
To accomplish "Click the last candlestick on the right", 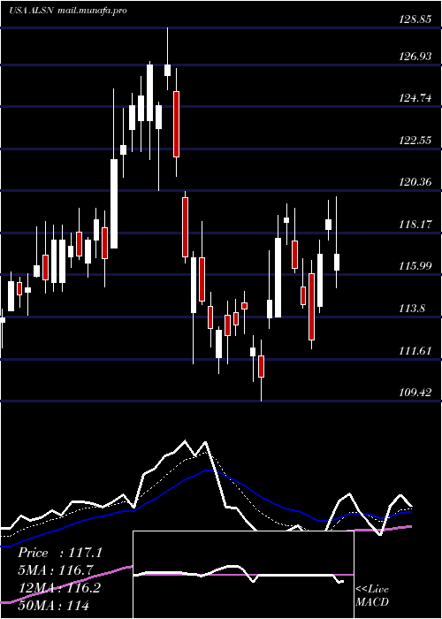I will pos(337,262).
